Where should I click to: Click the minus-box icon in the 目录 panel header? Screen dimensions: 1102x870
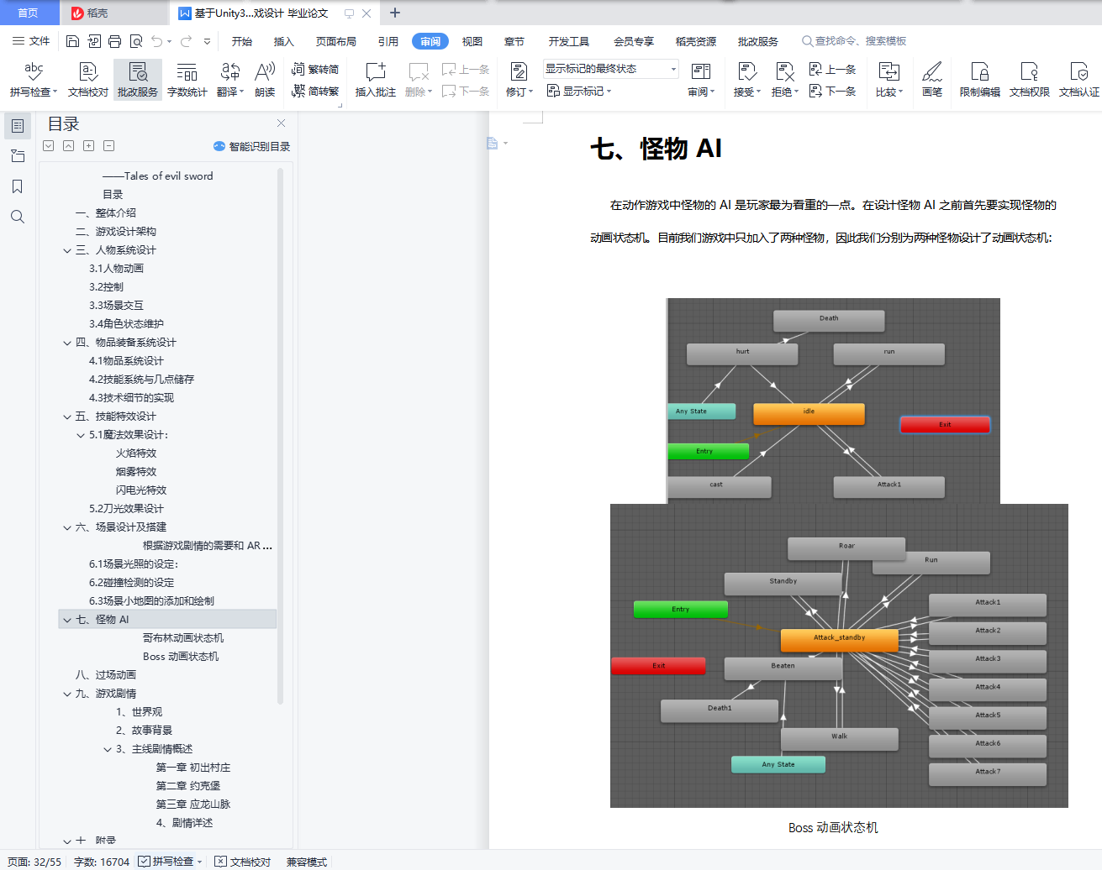click(108, 146)
